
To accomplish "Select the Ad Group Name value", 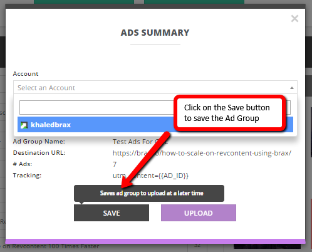I will click(140, 142).
